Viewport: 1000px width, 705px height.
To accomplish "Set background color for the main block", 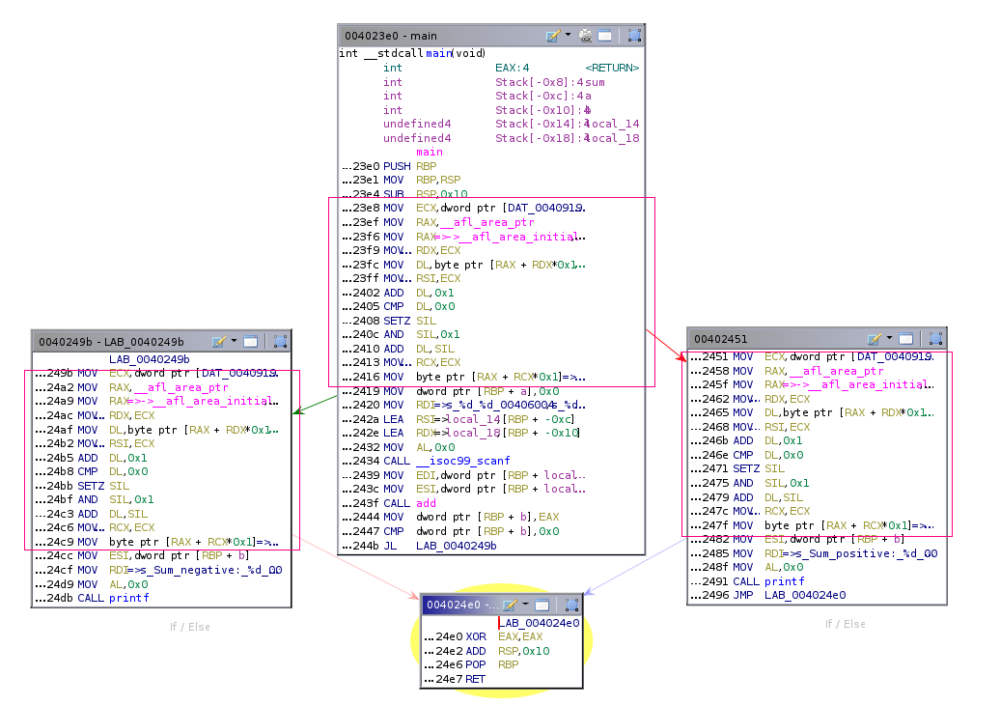I will (552, 36).
